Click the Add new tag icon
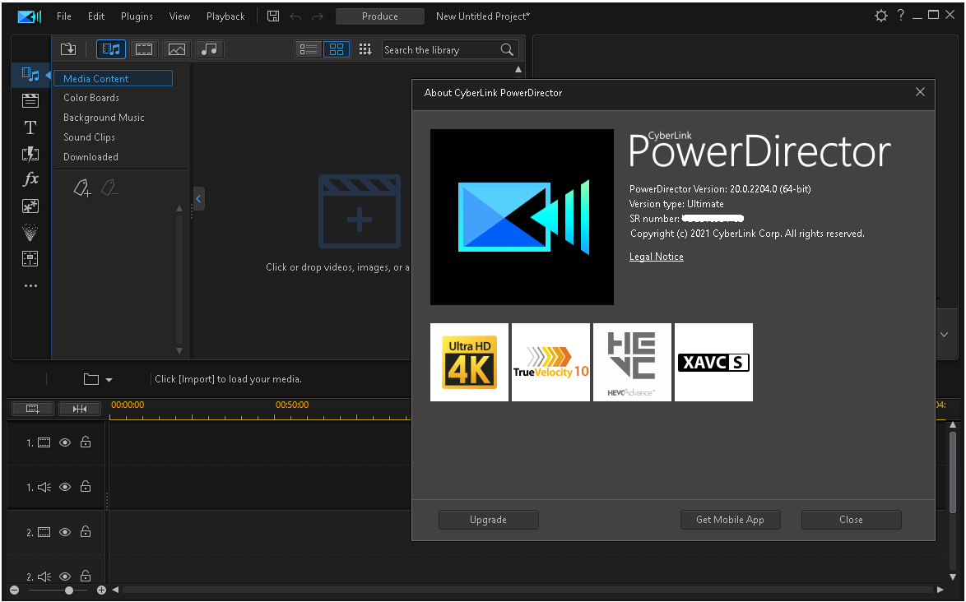This screenshot has width=966, height=602. [82, 188]
